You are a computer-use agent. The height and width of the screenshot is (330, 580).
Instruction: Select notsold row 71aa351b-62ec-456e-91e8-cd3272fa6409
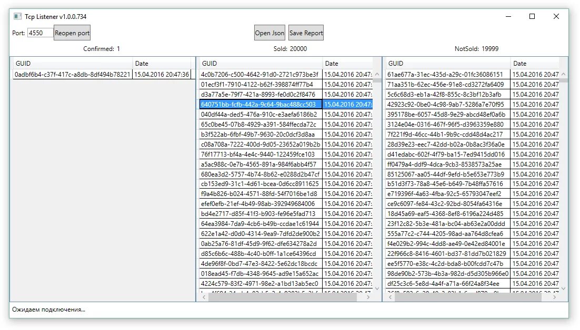(473, 84)
